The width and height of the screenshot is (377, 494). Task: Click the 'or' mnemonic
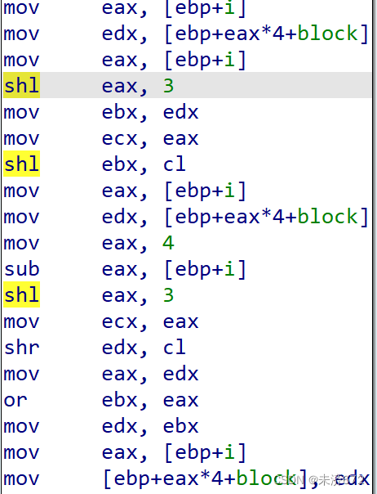[x=16, y=401]
